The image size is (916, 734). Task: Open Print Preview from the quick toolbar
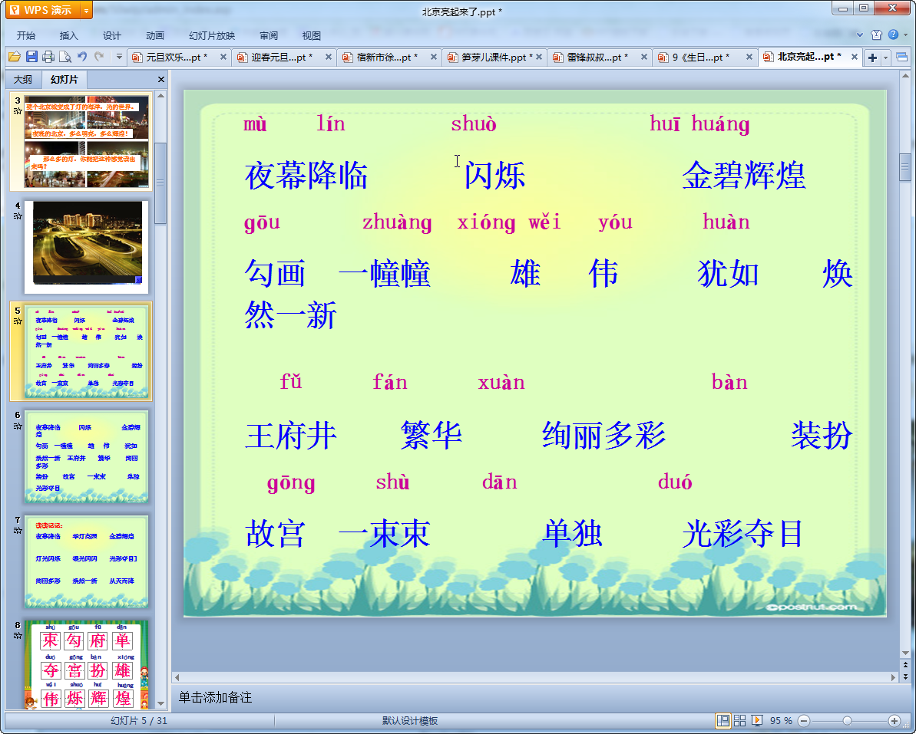pyautogui.click(x=64, y=57)
